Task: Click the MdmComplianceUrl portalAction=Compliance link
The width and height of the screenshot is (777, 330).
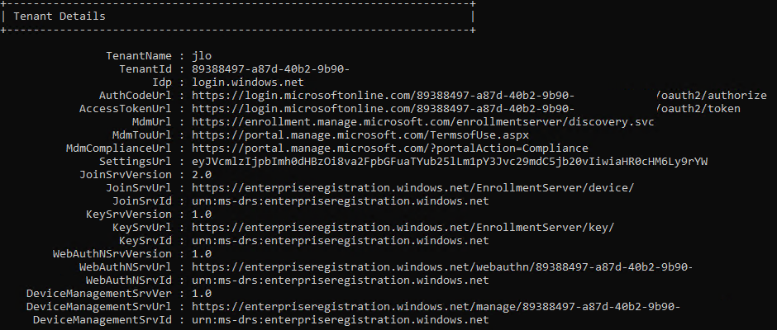Action: pyautogui.click(x=390, y=148)
